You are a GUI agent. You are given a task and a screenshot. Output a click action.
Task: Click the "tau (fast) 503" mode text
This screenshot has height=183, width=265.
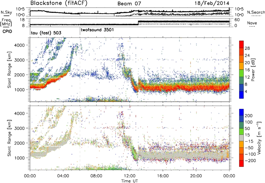[46, 33]
